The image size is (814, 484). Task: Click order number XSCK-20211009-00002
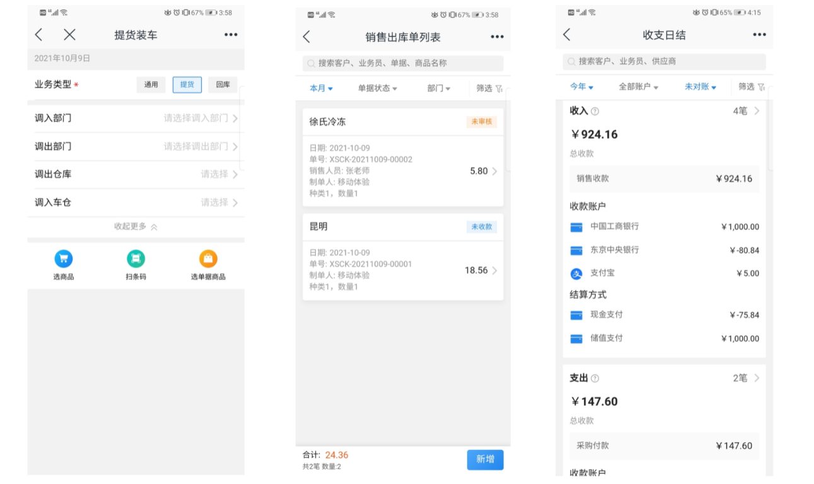click(x=371, y=159)
